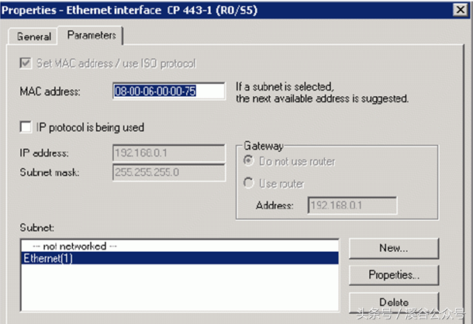Click the Gateway group box label
This screenshot has width=473, height=324.
[262, 146]
